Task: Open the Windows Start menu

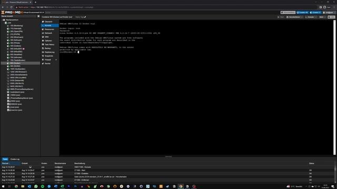Action: 3,186
